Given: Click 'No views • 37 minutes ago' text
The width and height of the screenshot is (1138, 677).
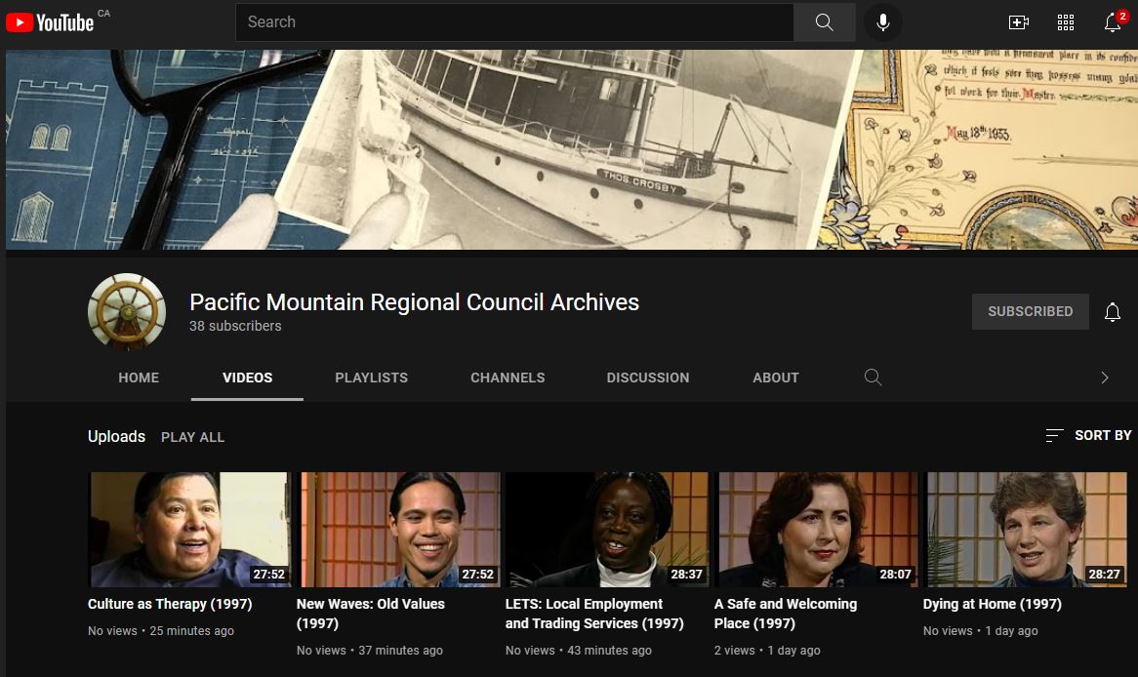Looking at the screenshot, I should (370, 650).
